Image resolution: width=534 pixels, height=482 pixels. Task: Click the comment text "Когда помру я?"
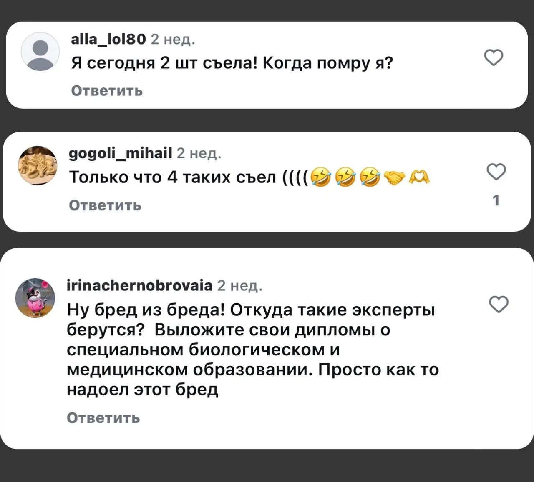328,63
